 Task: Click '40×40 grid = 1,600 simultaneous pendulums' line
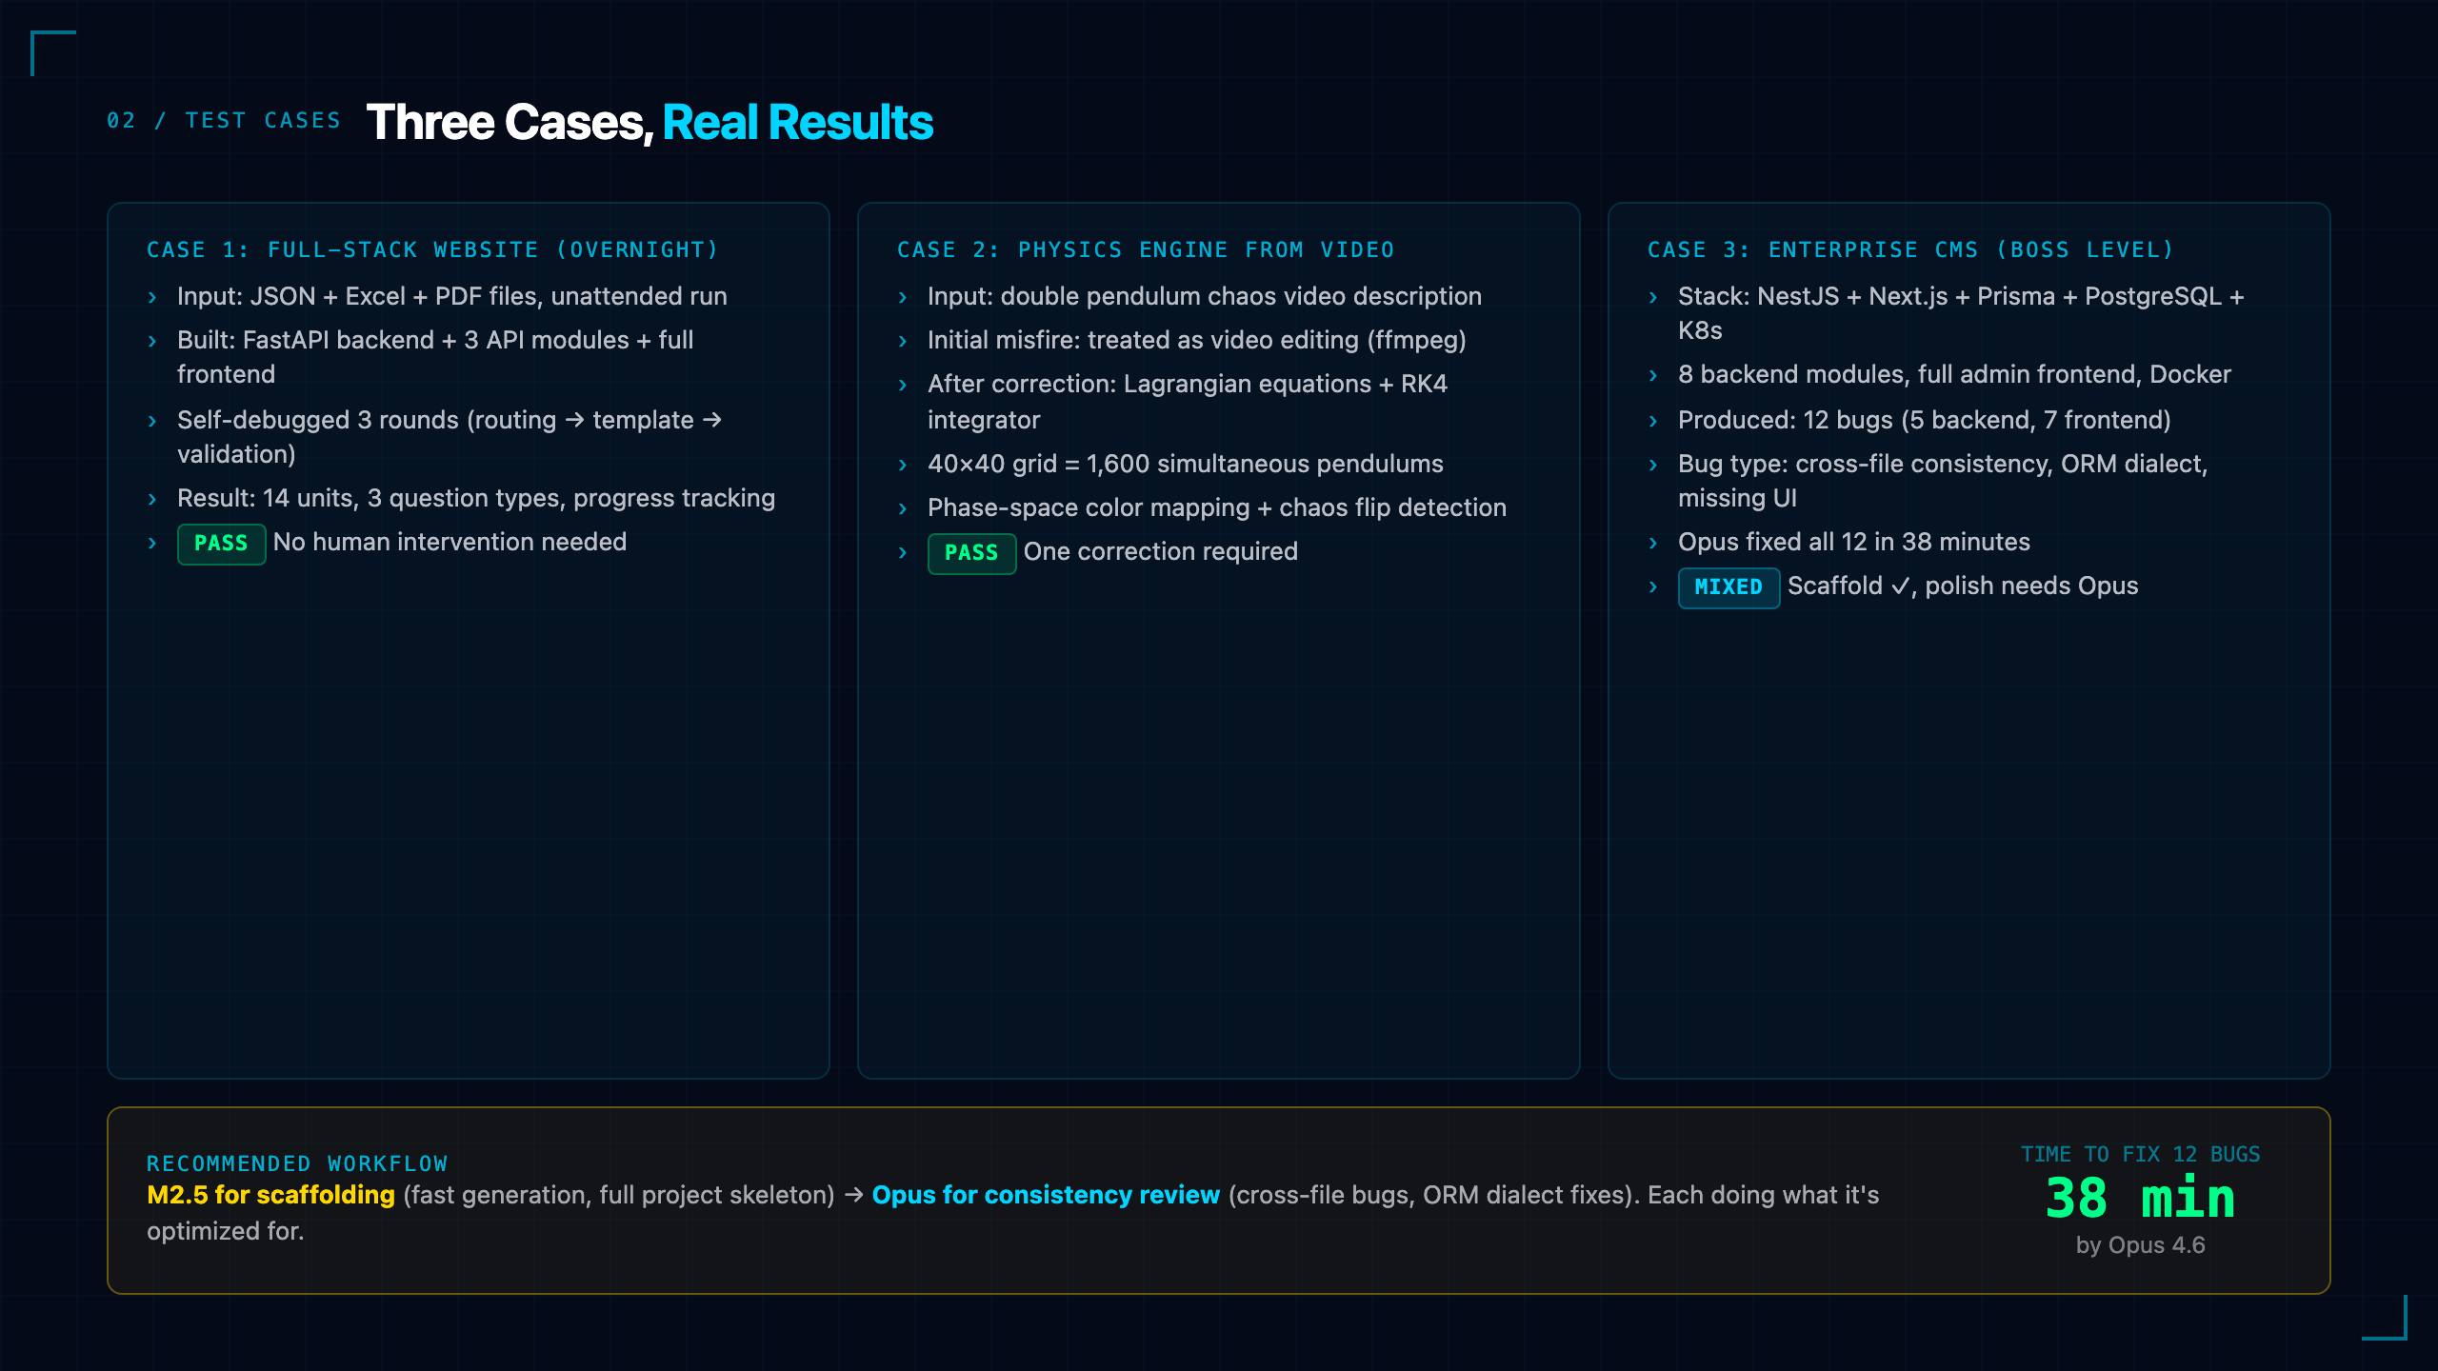(x=1186, y=464)
